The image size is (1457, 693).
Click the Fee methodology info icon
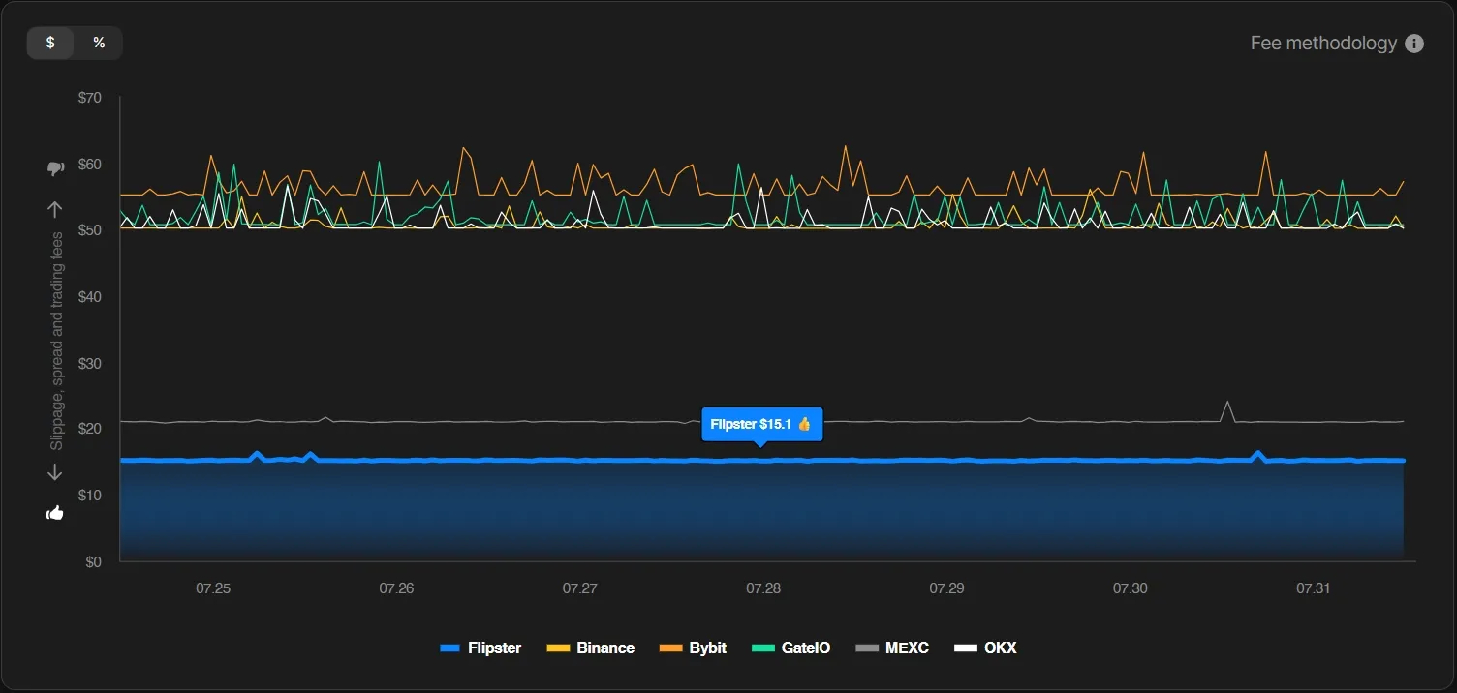(1414, 44)
